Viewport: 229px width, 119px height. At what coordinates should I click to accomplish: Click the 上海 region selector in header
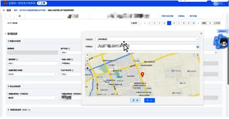click(x=42, y=3)
